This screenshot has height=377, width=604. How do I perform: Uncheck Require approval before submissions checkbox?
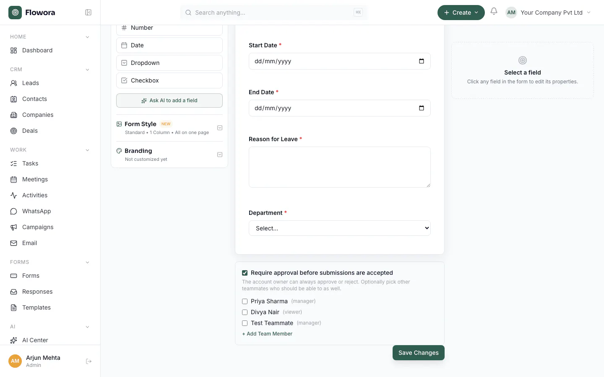245,273
